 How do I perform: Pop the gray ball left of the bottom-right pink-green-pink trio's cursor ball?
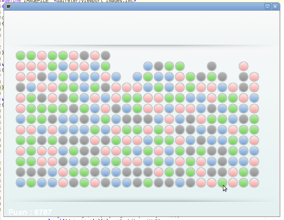(x=190, y=183)
